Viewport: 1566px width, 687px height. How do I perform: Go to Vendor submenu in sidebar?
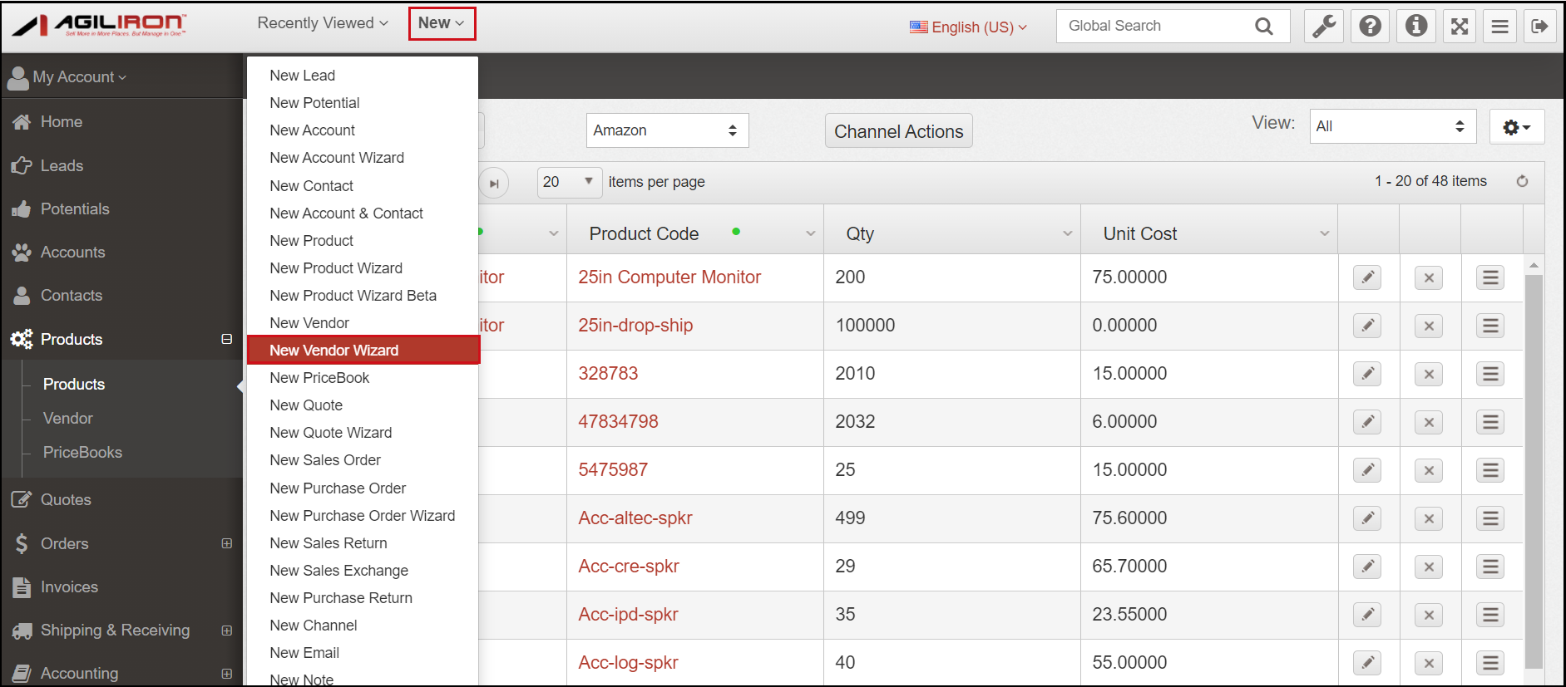[x=68, y=419]
